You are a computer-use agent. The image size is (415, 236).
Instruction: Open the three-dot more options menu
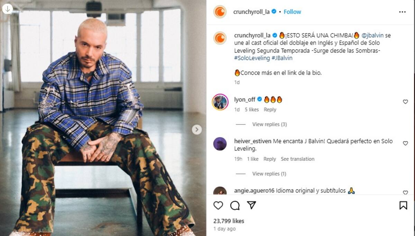tap(402, 12)
